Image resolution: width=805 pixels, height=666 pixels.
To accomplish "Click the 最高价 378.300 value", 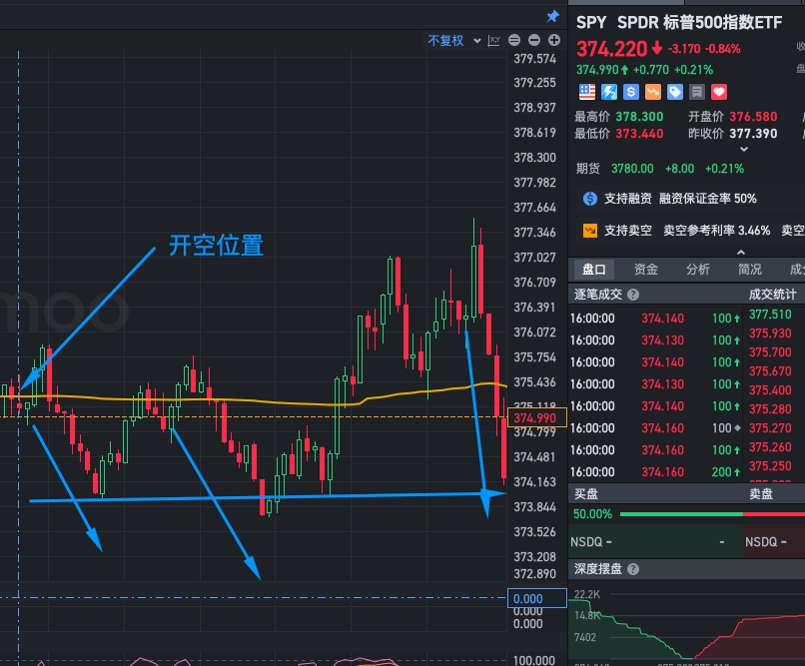I will [639, 117].
